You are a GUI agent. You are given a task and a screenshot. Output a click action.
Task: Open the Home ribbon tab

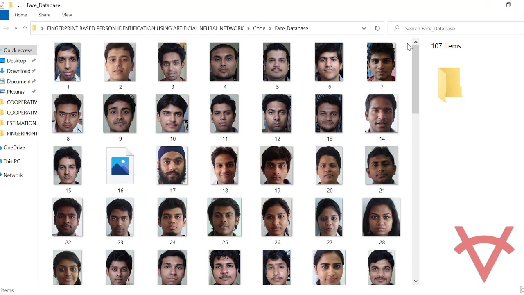click(x=21, y=15)
